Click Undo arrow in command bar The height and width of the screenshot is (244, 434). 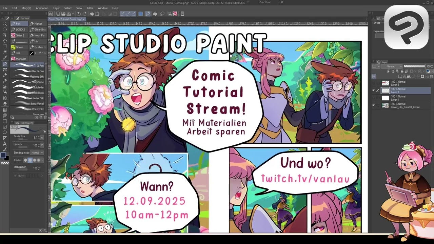tap(79, 14)
